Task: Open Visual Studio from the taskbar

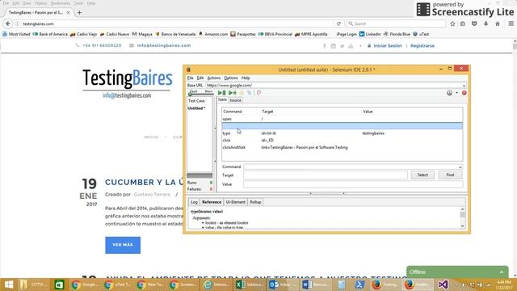Action: coord(443,285)
